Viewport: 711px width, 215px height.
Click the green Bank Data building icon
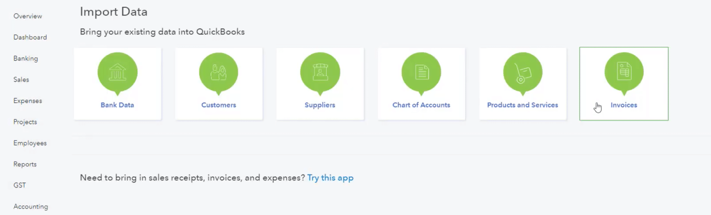coord(117,72)
